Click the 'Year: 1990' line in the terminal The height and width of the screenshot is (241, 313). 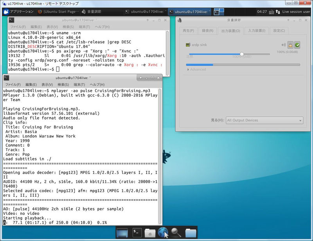(x=18, y=141)
